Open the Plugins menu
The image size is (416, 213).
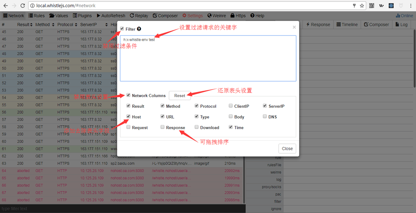(x=82, y=16)
